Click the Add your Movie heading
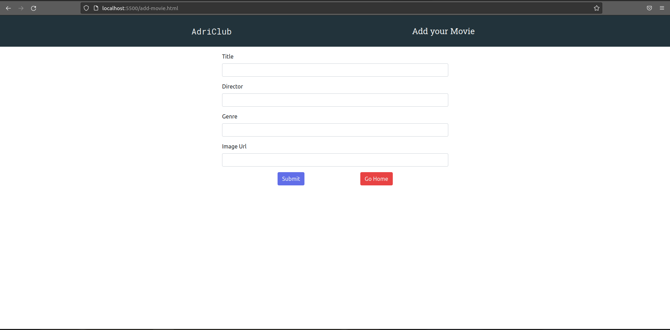The width and height of the screenshot is (670, 330). [443, 31]
